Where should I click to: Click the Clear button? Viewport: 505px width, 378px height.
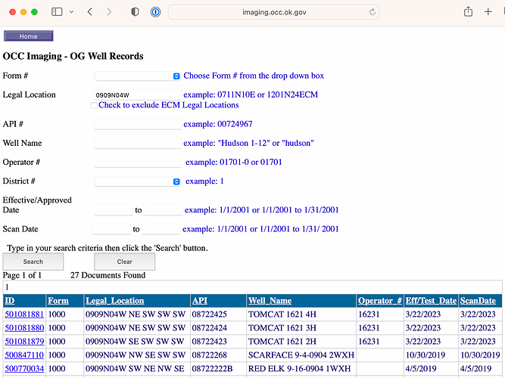[x=125, y=262]
